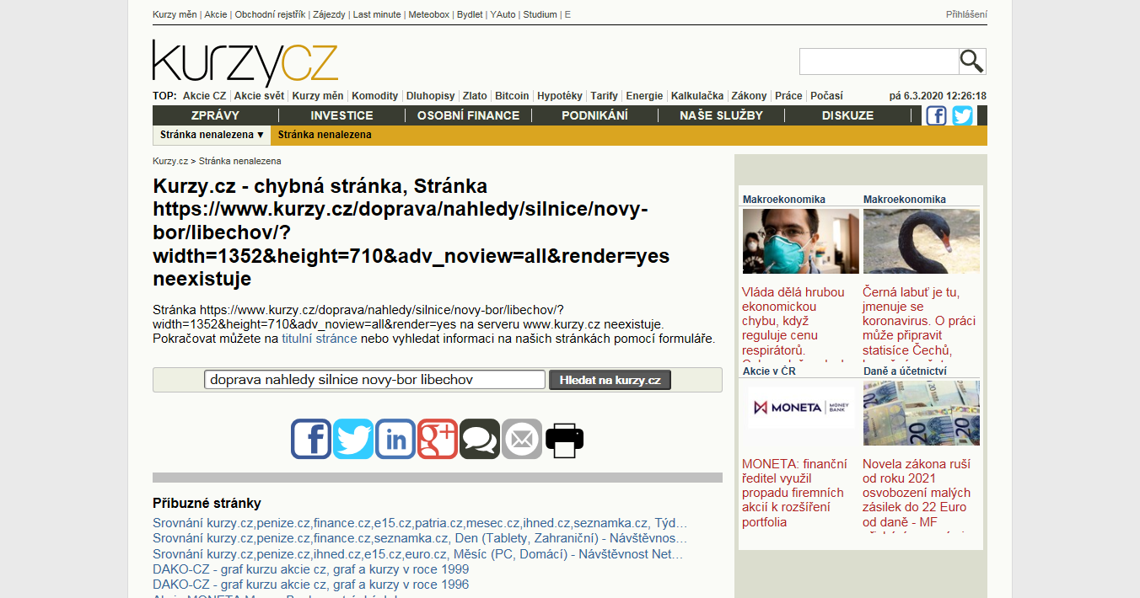Screen dimensions: 1140x598
Task: Follow the 'titulní stránce' link
Action: [320, 339]
